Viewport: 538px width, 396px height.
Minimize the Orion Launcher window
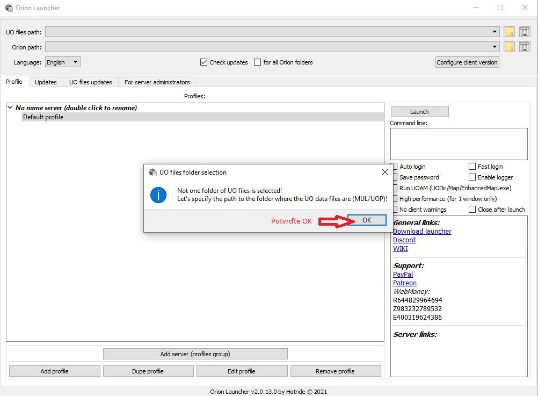[476, 8]
